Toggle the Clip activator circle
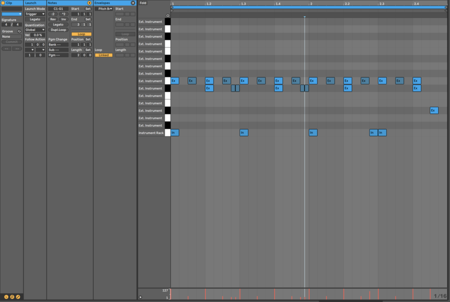Viewport: 450px width, 302px height. pyautogui.click(x=3, y=3)
